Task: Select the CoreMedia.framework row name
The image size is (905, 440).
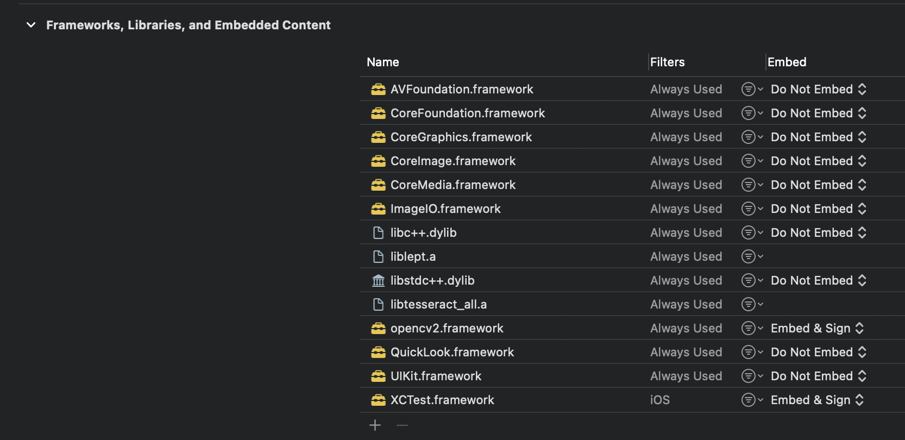Action: [453, 185]
